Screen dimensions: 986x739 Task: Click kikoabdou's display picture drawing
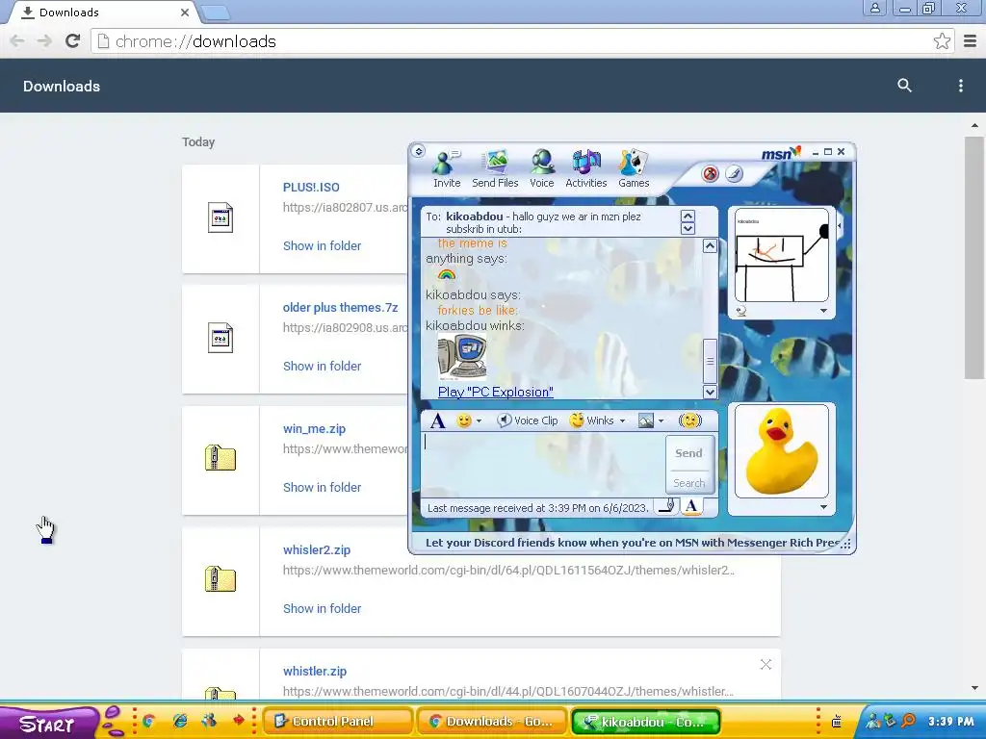click(782, 255)
